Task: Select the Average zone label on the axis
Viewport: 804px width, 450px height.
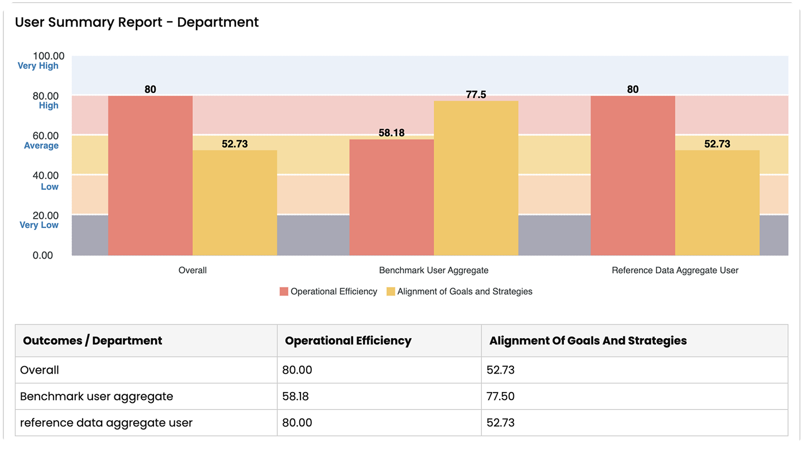Action: [x=40, y=145]
